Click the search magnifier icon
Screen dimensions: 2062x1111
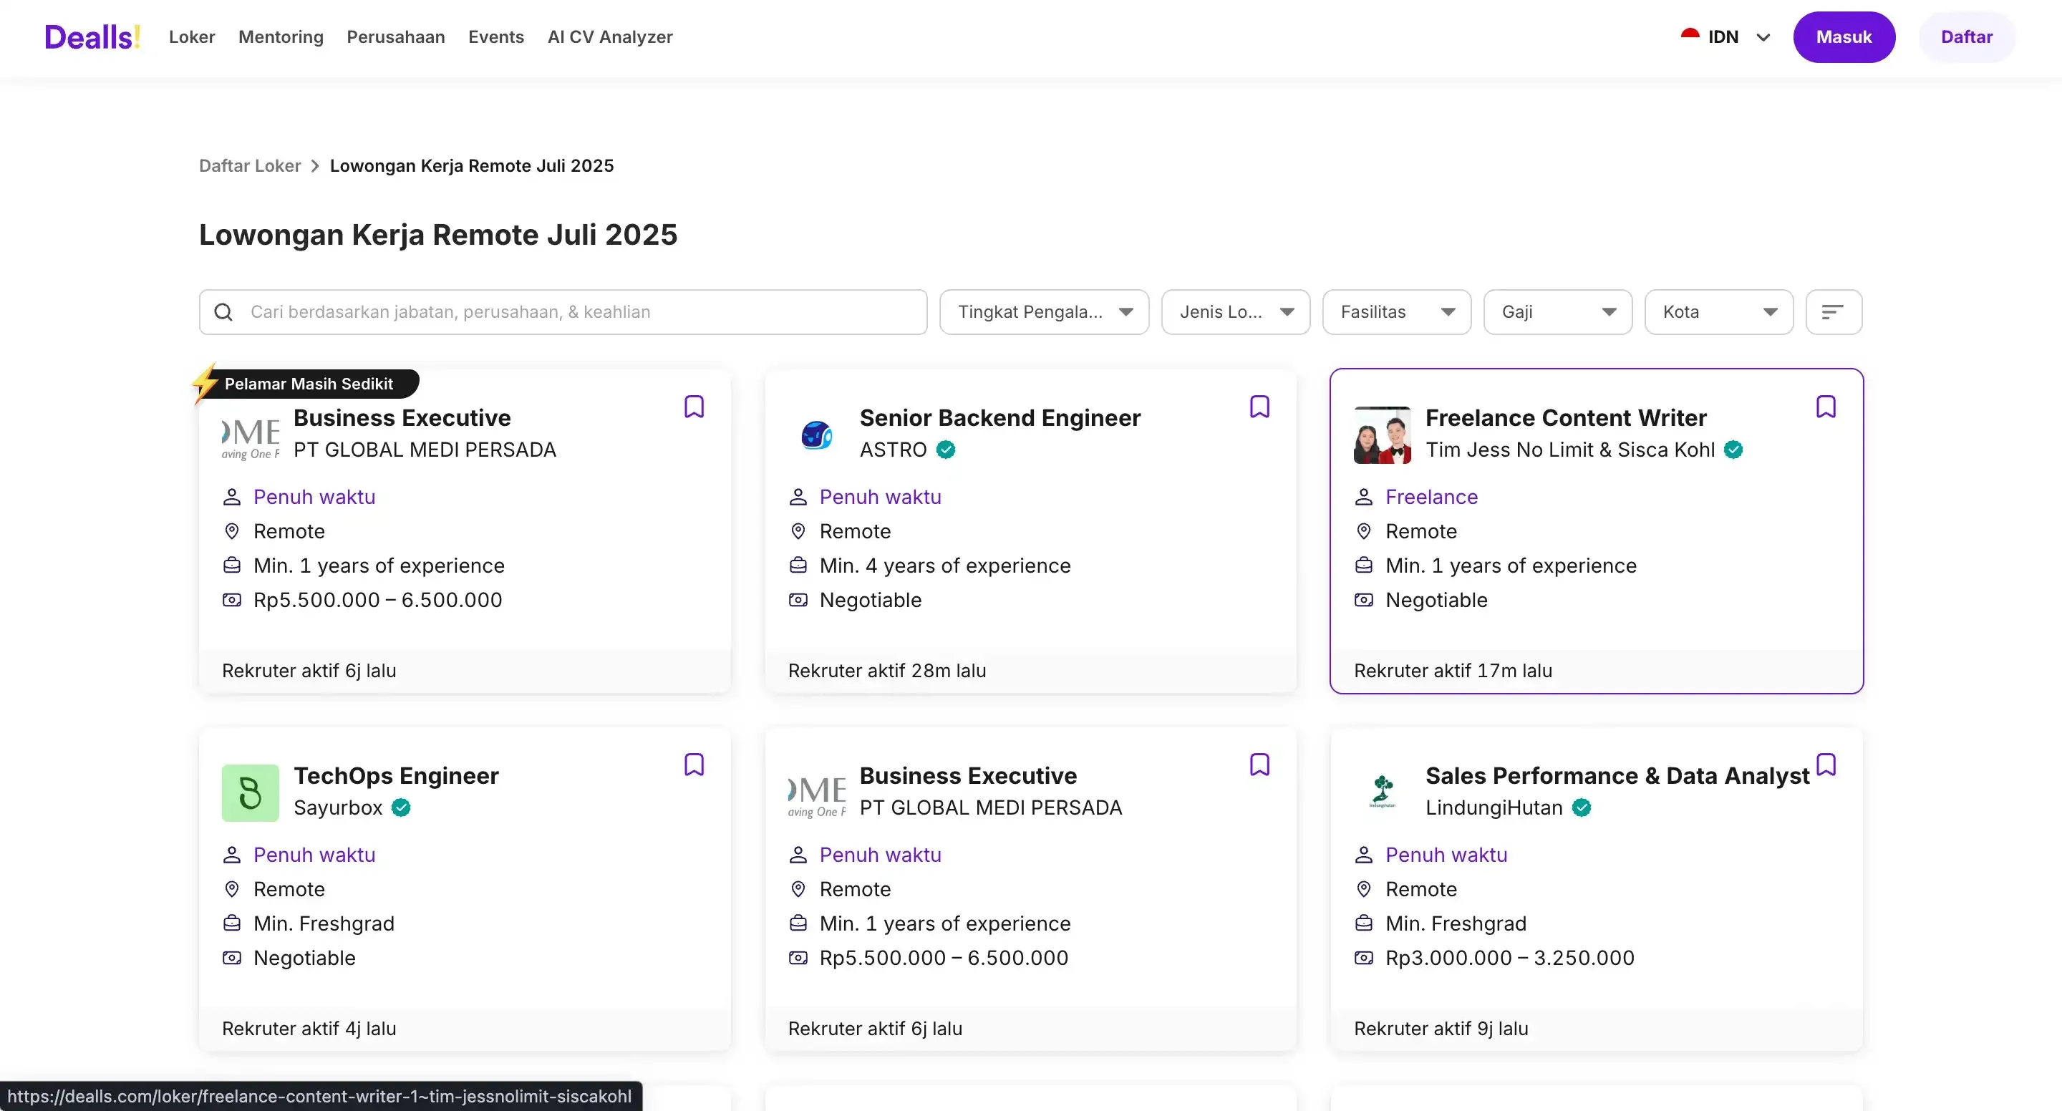click(x=223, y=312)
